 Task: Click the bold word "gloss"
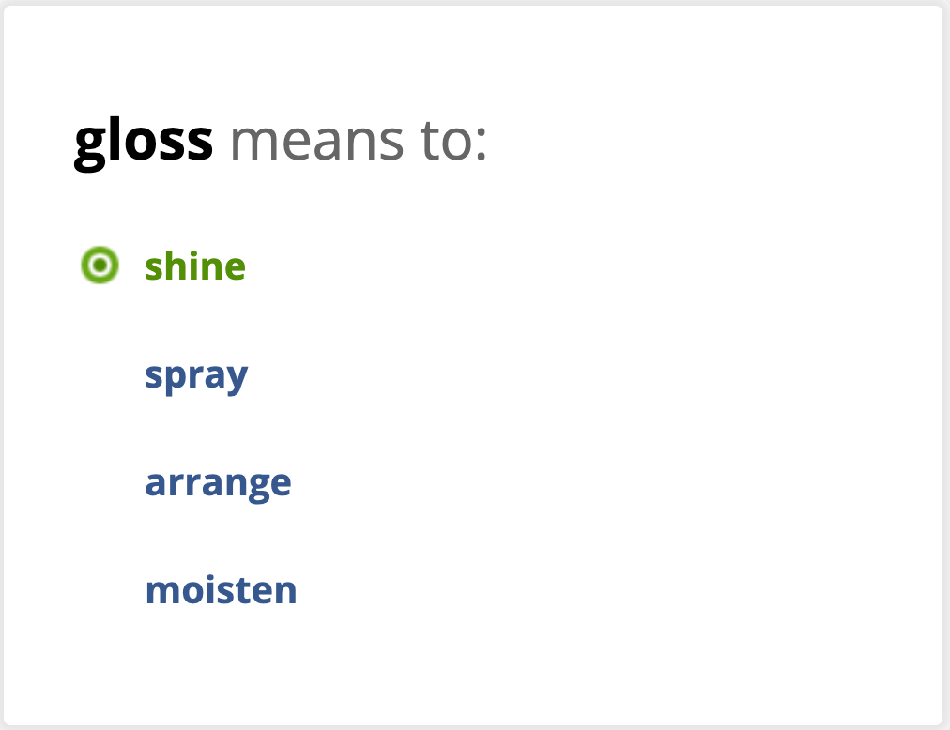pyautogui.click(x=144, y=141)
